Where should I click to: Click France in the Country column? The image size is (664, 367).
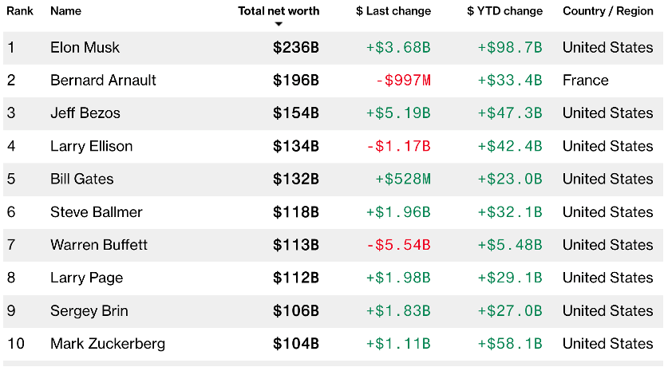click(x=585, y=81)
